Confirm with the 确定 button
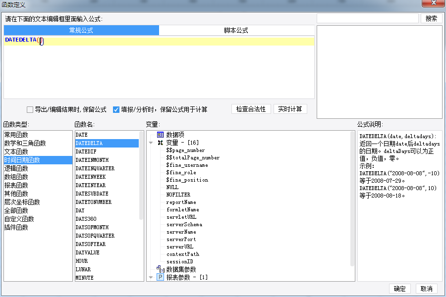446x297 pixels. coord(399,289)
